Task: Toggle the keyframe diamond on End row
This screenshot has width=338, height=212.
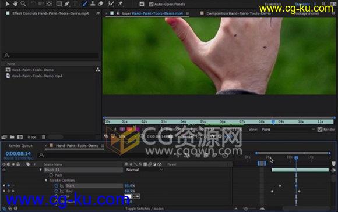Action: (x=9, y=191)
